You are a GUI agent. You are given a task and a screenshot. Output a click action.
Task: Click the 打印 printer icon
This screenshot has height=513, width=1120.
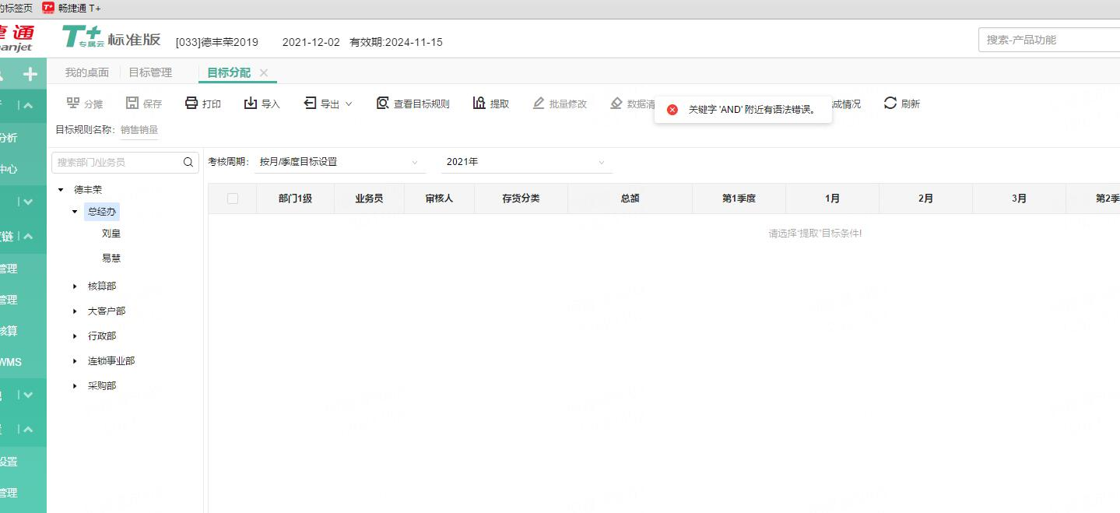coord(191,104)
